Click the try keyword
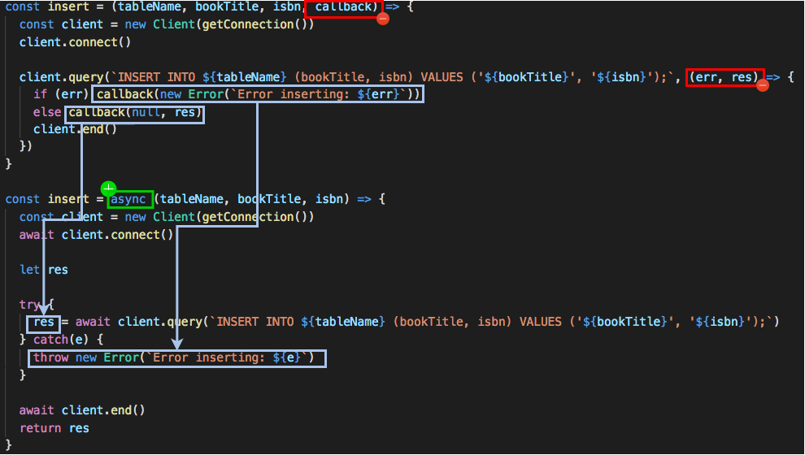This screenshot has height=455, width=805. (29, 305)
